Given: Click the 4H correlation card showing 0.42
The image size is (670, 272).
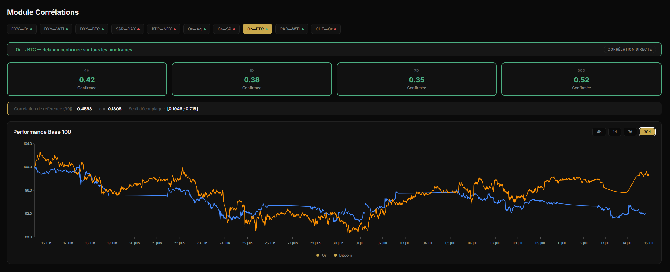Looking at the screenshot, I should (x=87, y=79).
